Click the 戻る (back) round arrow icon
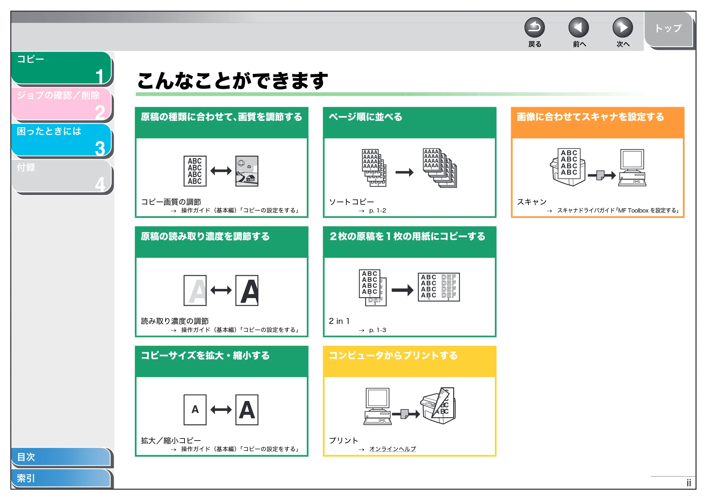This screenshot has height=500, width=707. 534,28
